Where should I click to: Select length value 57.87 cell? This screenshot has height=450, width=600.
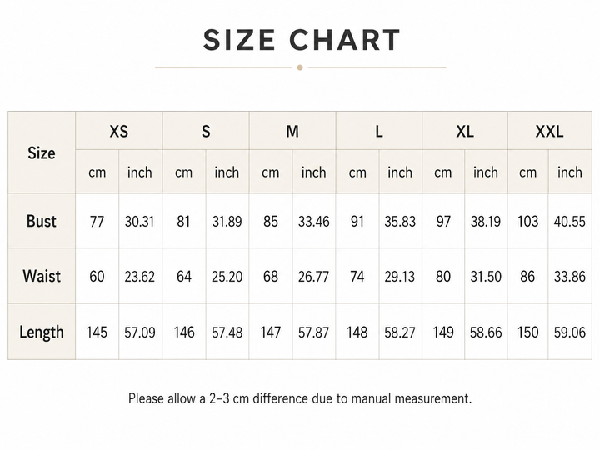tap(314, 332)
